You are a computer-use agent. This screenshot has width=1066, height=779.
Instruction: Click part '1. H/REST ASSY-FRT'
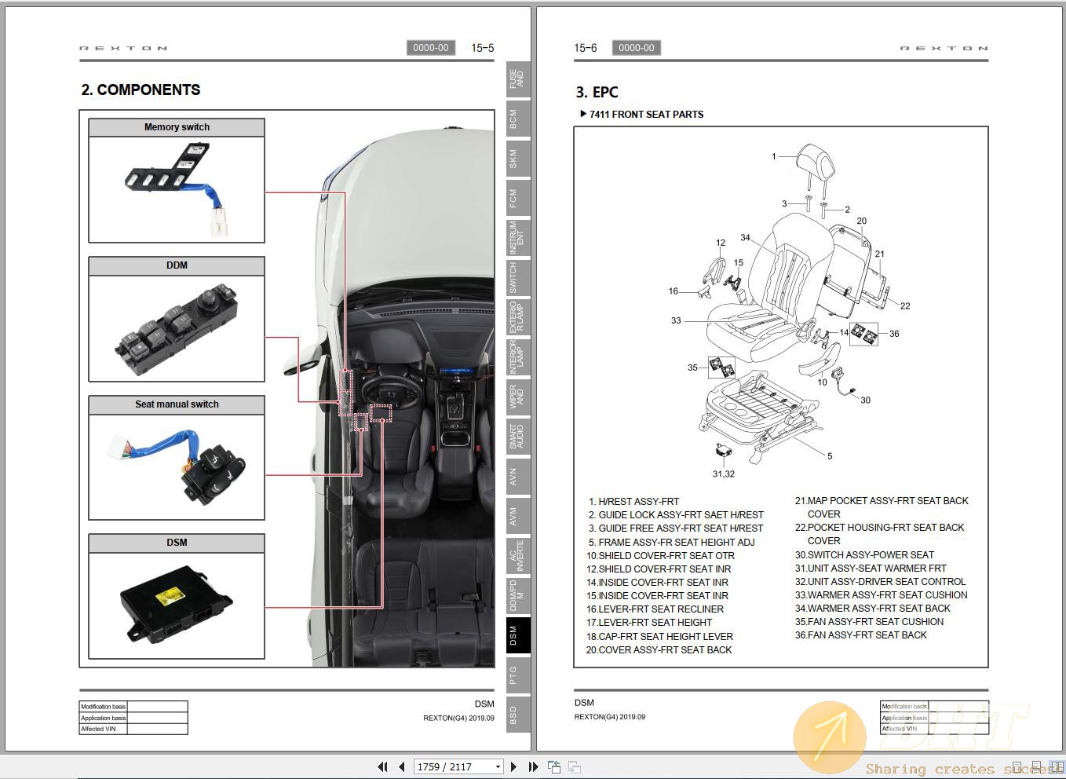point(633,501)
